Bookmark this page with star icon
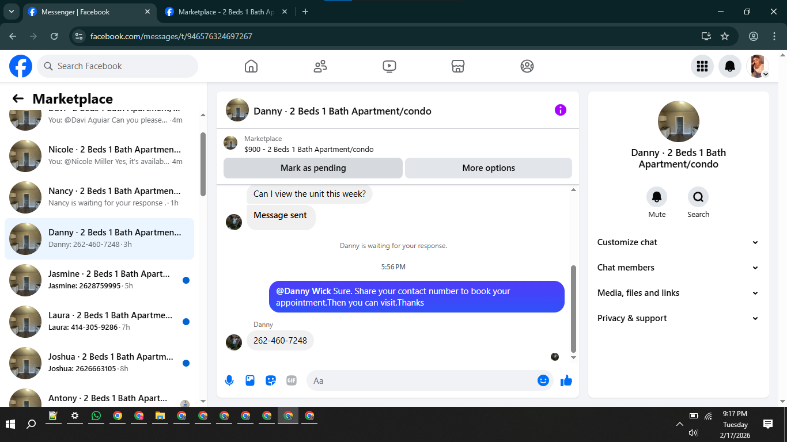787x442 pixels. [725, 36]
